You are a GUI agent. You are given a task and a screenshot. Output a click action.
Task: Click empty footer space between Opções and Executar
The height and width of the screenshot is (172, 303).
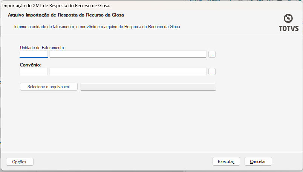coord(121,161)
